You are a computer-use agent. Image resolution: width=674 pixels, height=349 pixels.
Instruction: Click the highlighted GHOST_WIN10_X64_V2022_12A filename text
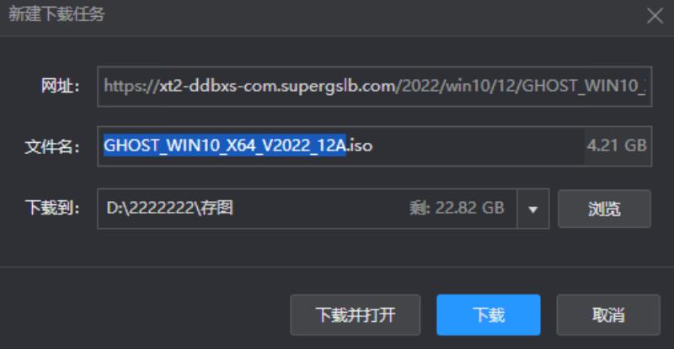click(225, 145)
